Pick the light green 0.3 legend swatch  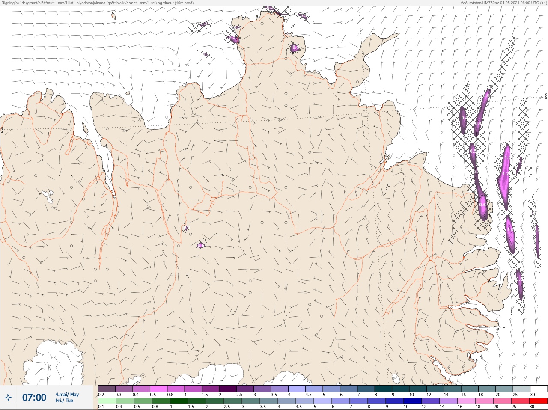coord(125,401)
